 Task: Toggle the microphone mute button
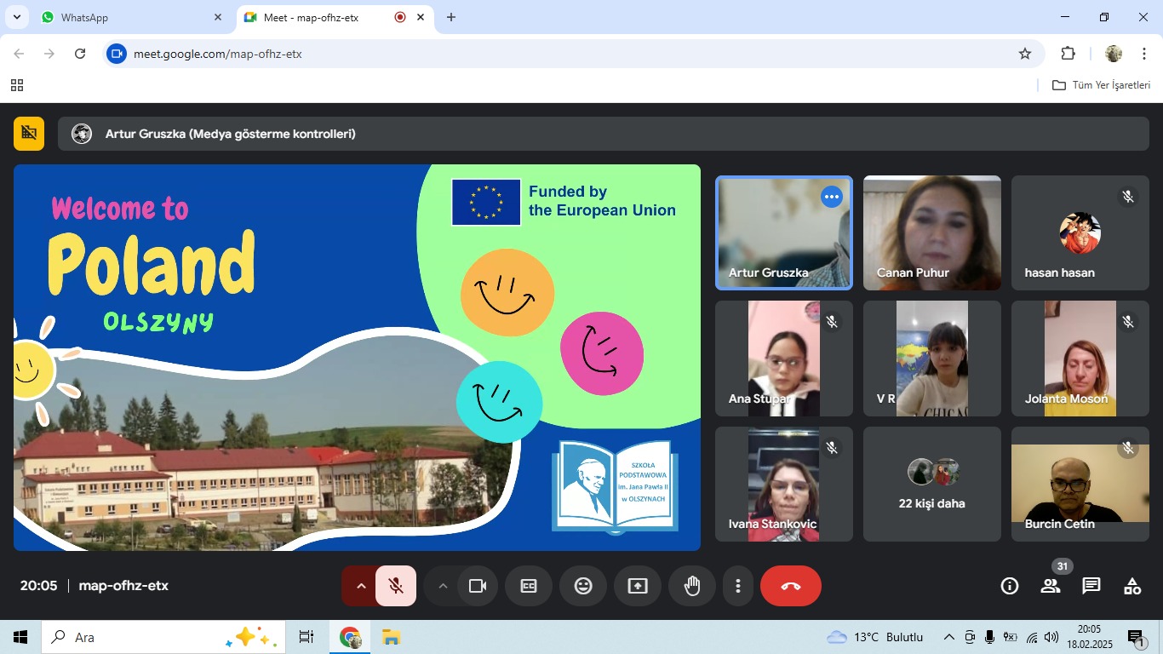(396, 586)
